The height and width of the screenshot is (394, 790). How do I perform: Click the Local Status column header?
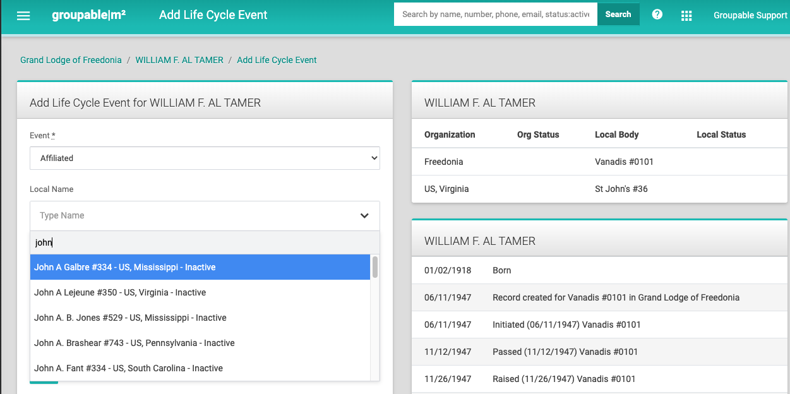[721, 134]
